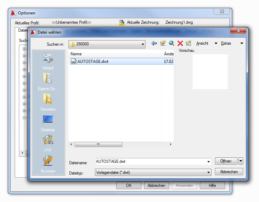Click the Back arrow icon in toolbar

(x=154, y=44)
